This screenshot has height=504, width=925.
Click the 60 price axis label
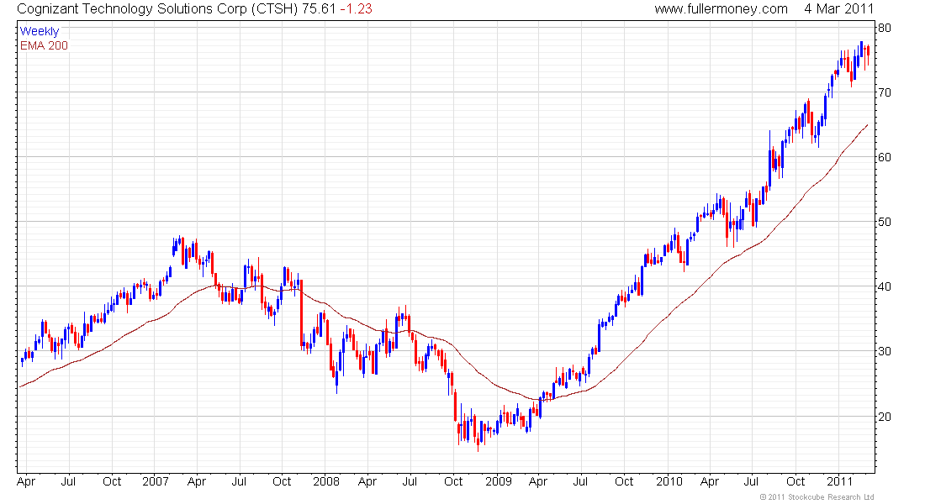tap(885, 157)
